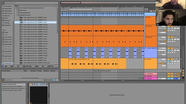
Task: Collapse the Afro - Deep Afro House Production Suite folder
Action: point(15,8)
